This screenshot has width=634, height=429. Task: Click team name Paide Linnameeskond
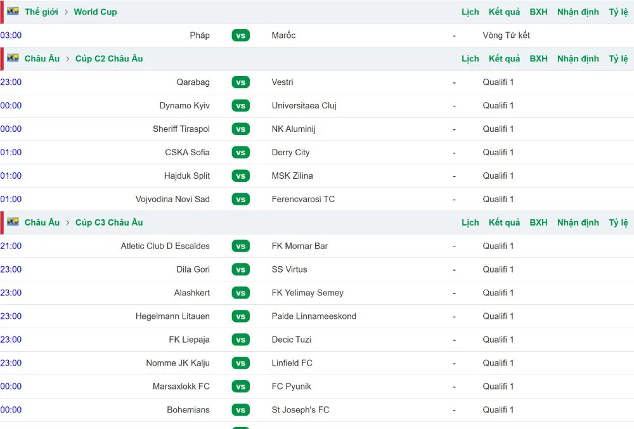[314, 317]
